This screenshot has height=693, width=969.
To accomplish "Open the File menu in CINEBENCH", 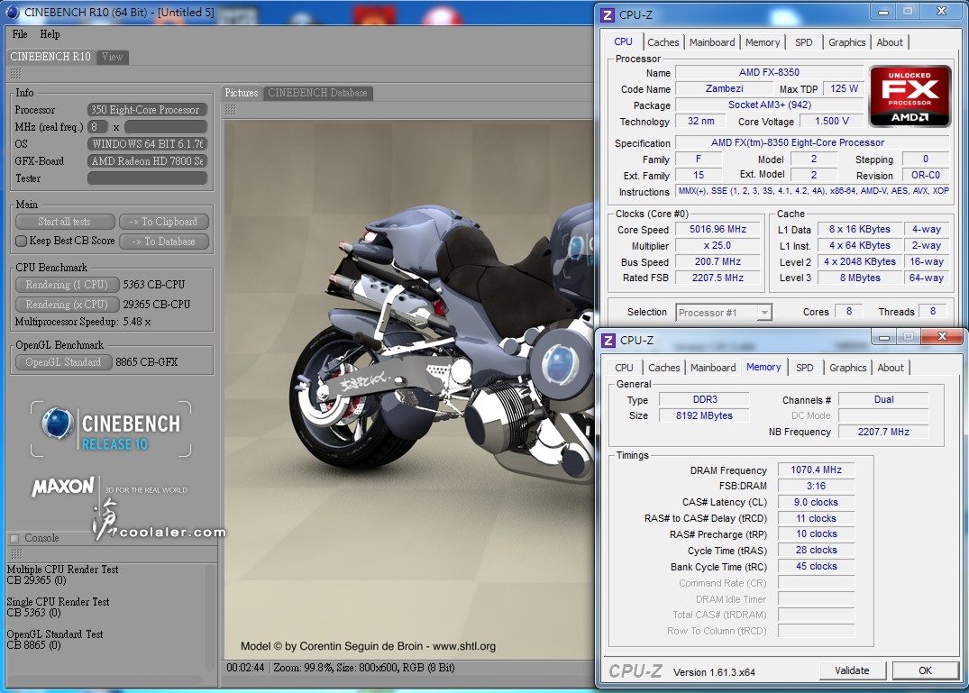I will pyautogui.click(x=20, y=34).
